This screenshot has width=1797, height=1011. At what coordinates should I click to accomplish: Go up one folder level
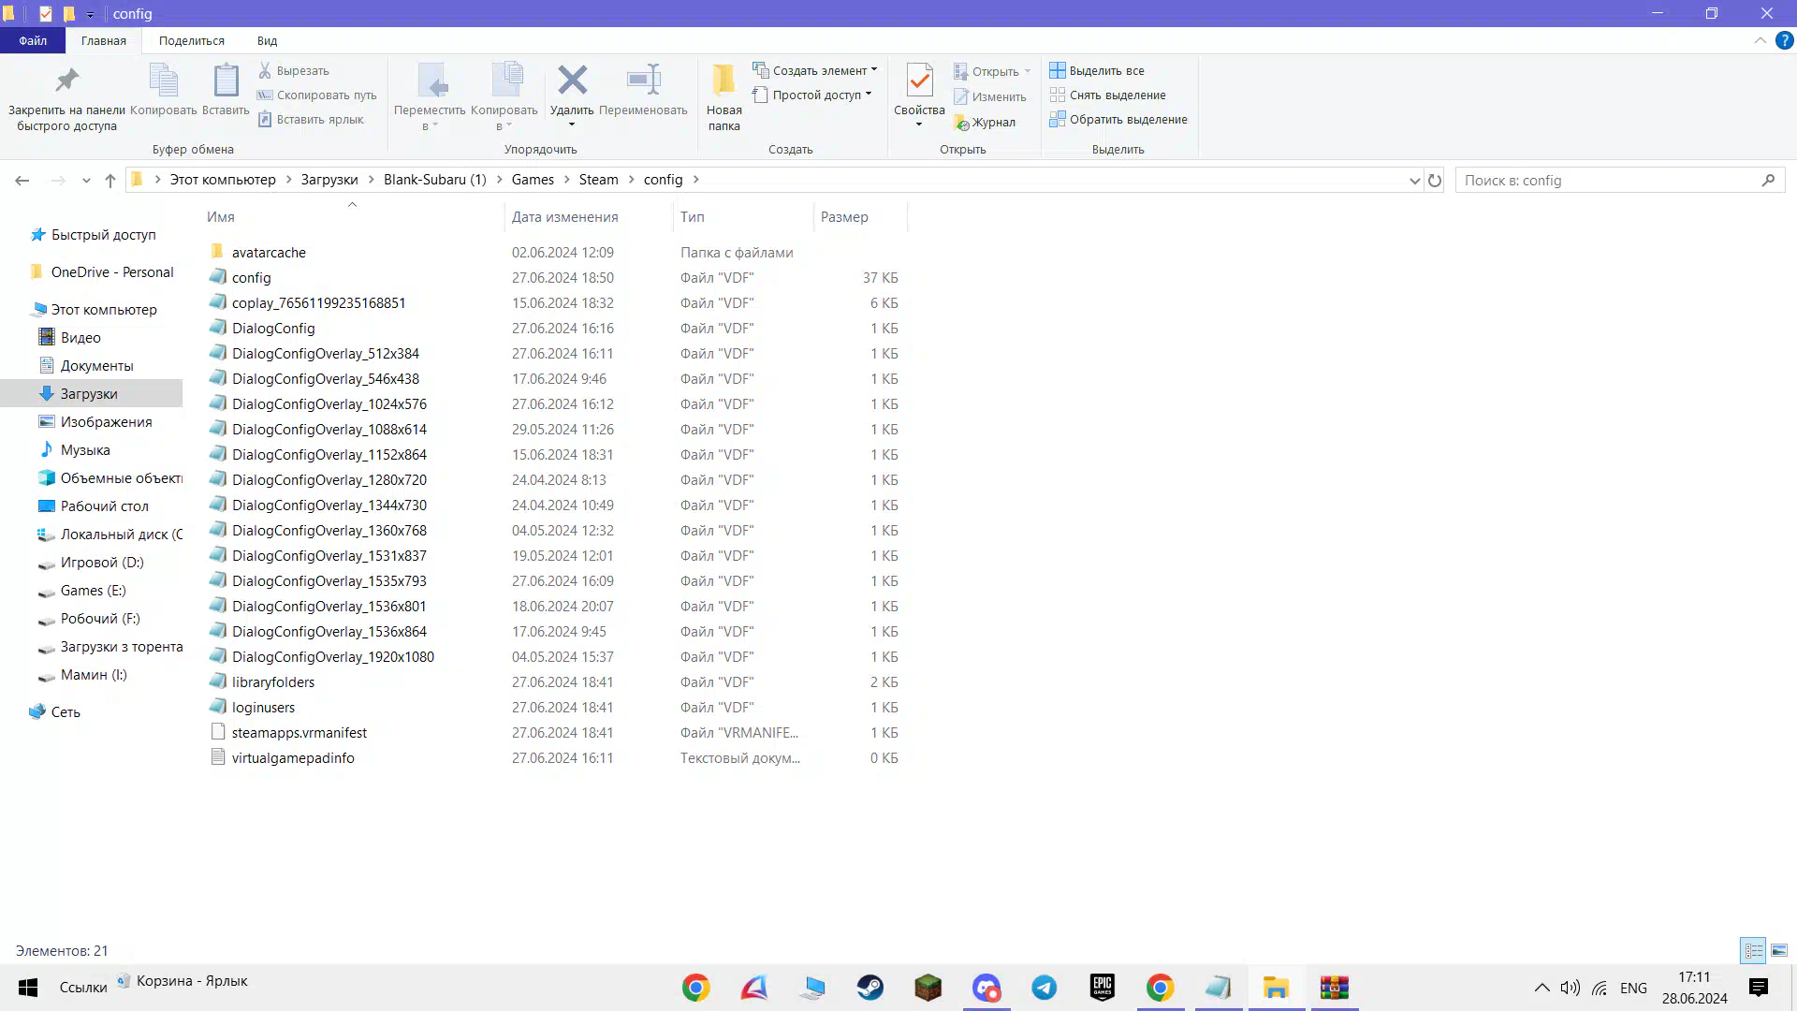point(110,180)
